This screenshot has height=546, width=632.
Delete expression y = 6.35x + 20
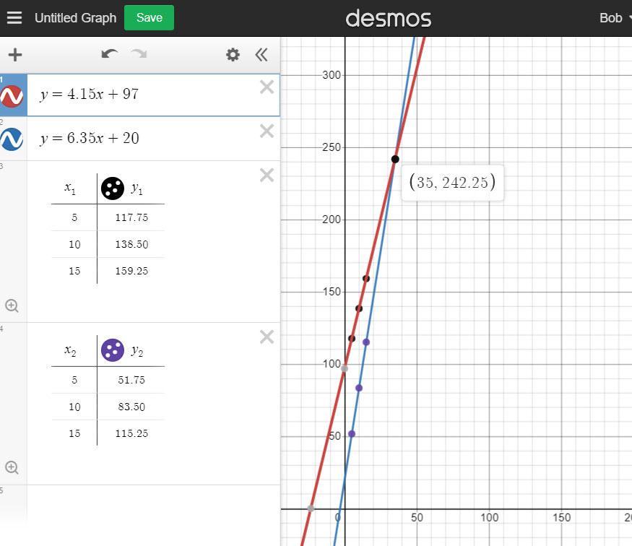point(267,131)
